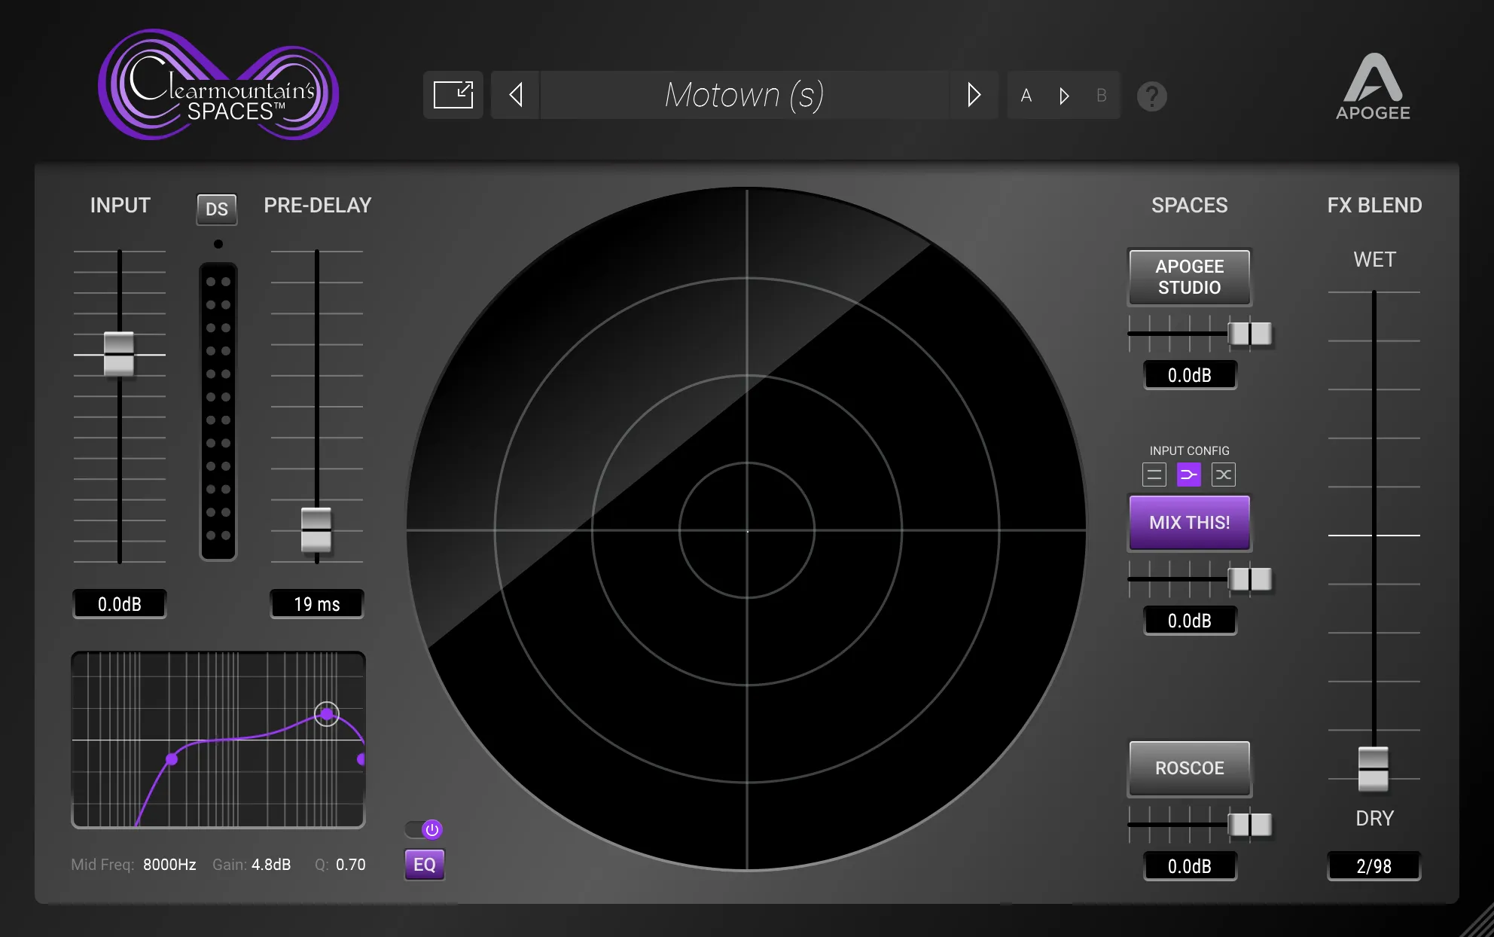Click the circled mid-band EQ node
The width and height of the screenshot is (1494, 937).
pos(327,713)
